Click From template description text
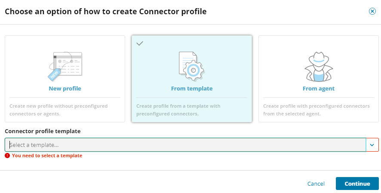Screen dimensions: 381x193 click(184, 109)
